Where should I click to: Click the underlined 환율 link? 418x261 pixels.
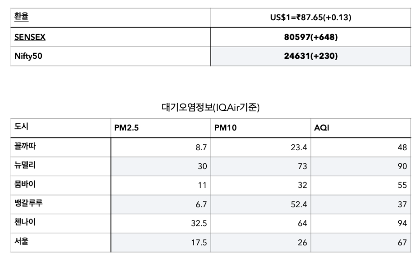(x=22, y=17)
